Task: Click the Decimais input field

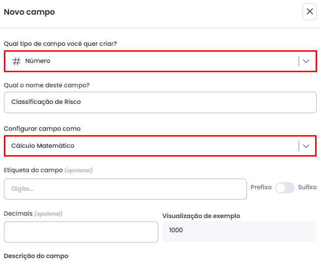Action: (x=81, y=232)
